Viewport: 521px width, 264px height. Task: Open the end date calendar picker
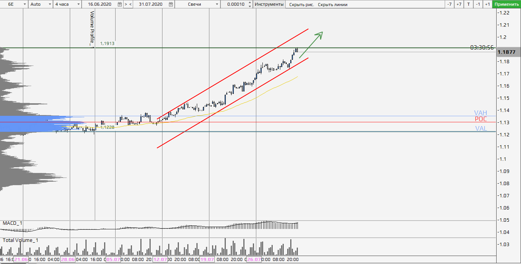tap(171, 4)
